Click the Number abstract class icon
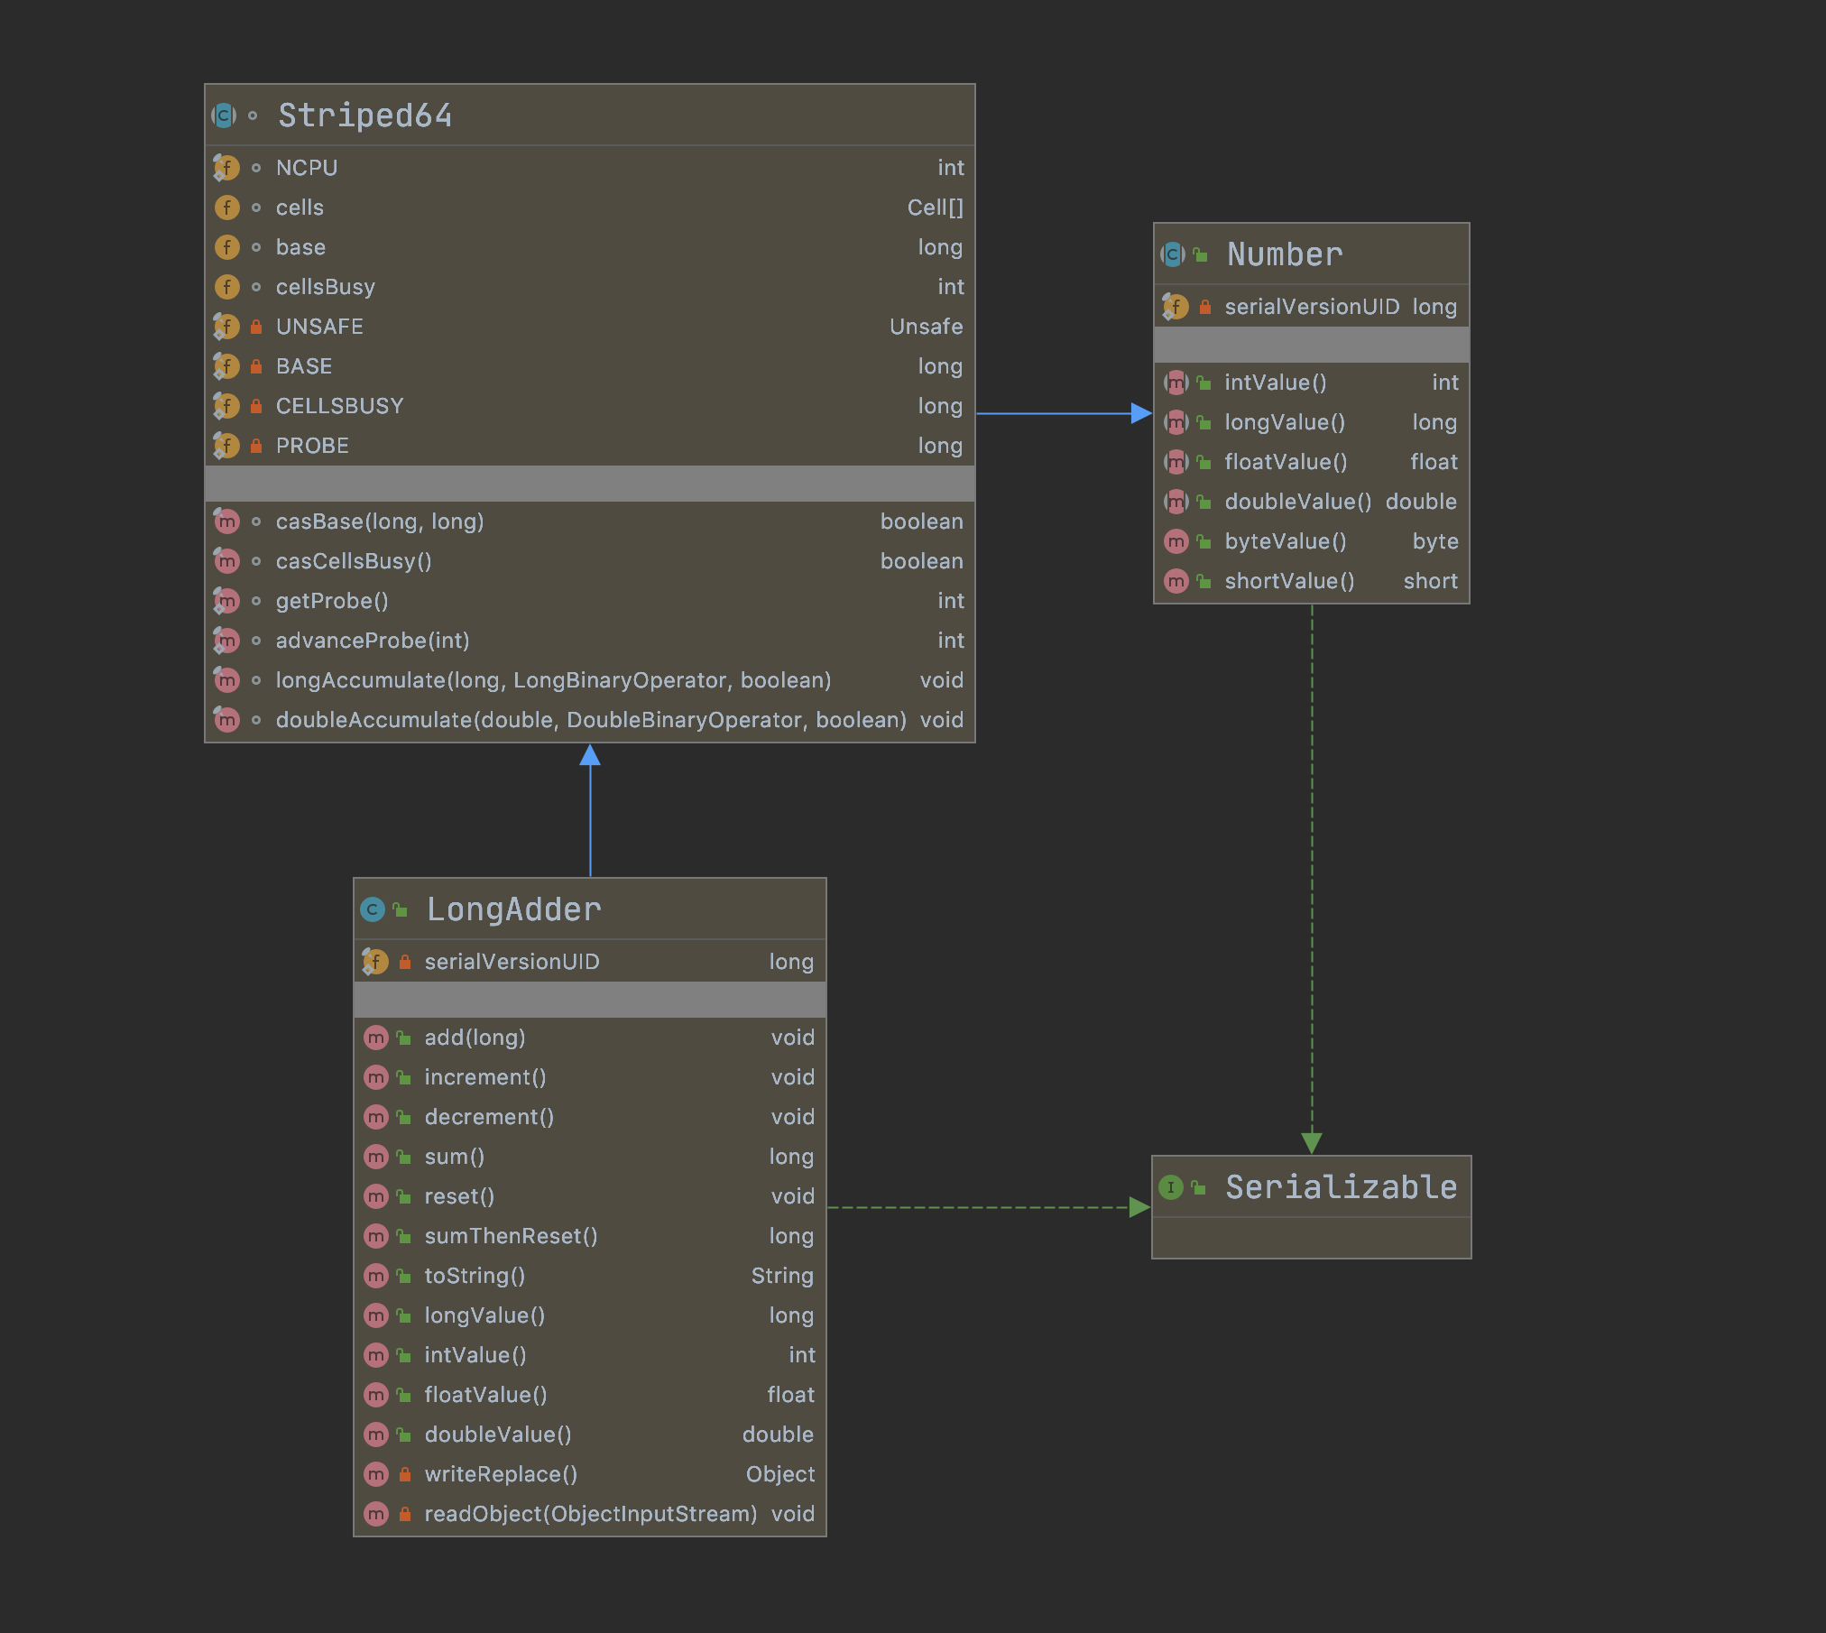The width and height of the screenshot is (1826, 1633). 1173,254
